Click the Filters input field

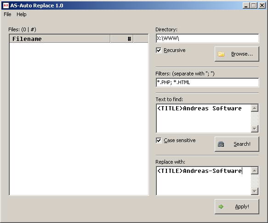(x=207, y=82)
